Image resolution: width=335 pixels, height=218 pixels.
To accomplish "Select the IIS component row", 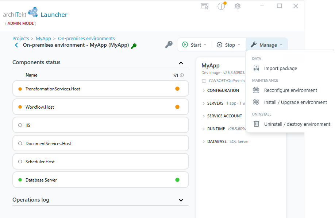I will pos(101,125).
